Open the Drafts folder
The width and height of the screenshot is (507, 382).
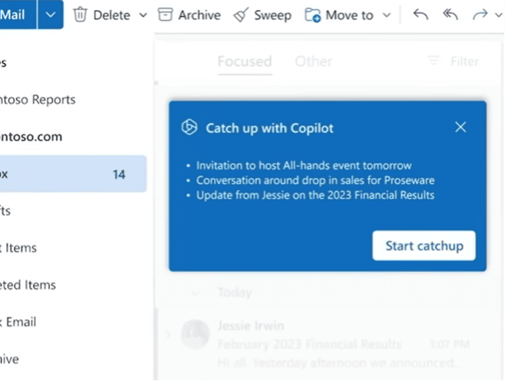pos(5,211)
